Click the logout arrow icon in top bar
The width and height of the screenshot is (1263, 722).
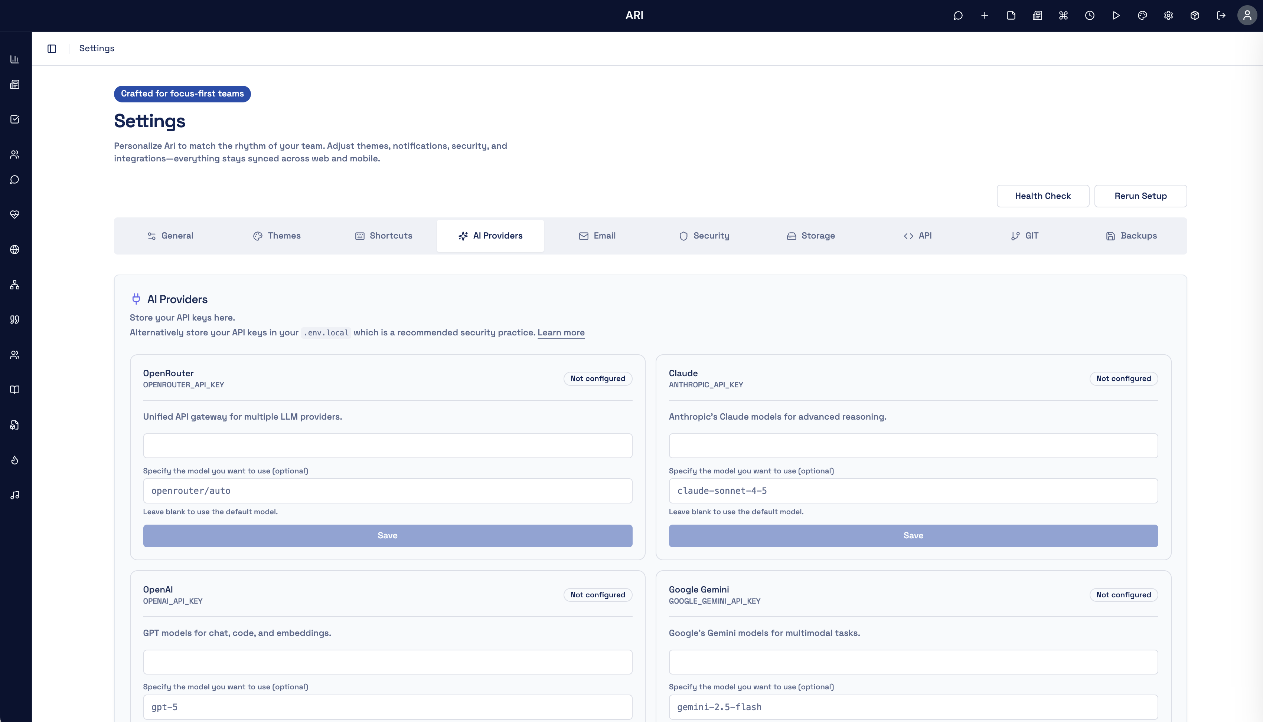click(1221, 15)
